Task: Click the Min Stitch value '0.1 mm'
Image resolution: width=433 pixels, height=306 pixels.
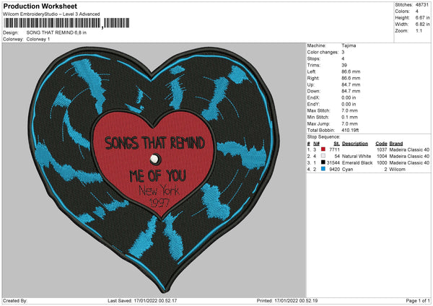Action: point(349,117)
